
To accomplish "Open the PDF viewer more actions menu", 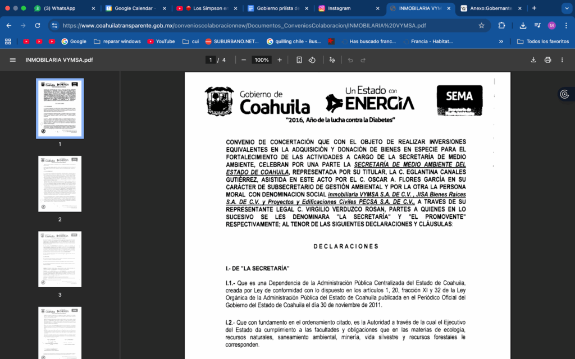I will 562,60.
